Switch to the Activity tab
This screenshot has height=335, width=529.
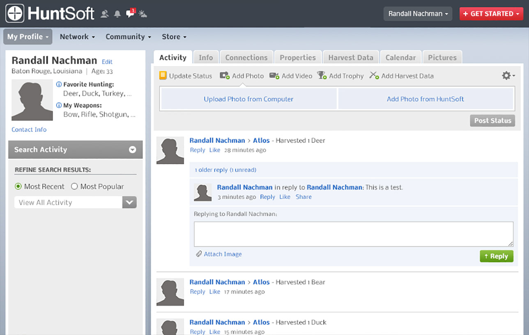click(173, 57)
